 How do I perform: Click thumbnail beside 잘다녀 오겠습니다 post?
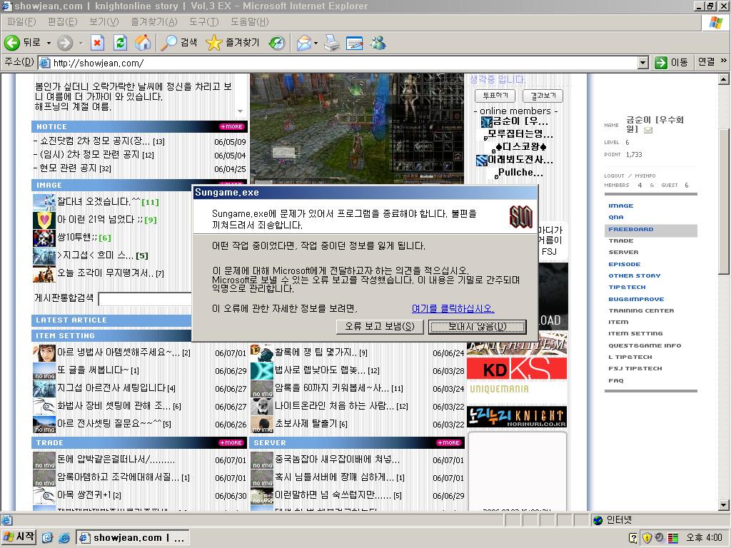coord(44,202)
